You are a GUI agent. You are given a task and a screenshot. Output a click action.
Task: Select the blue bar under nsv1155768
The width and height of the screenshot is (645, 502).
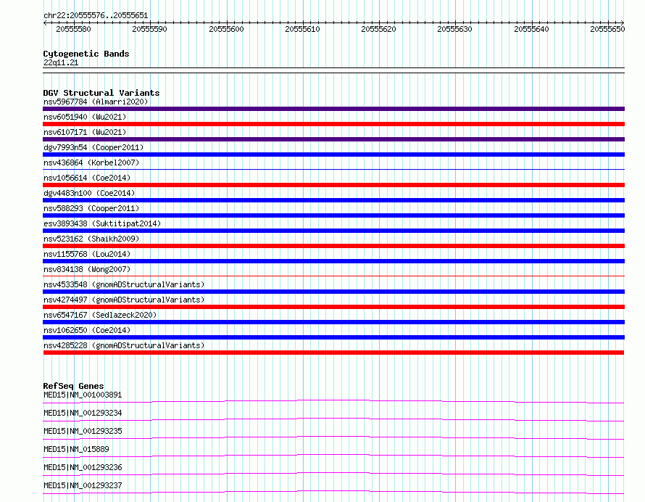tap(333, 261)
